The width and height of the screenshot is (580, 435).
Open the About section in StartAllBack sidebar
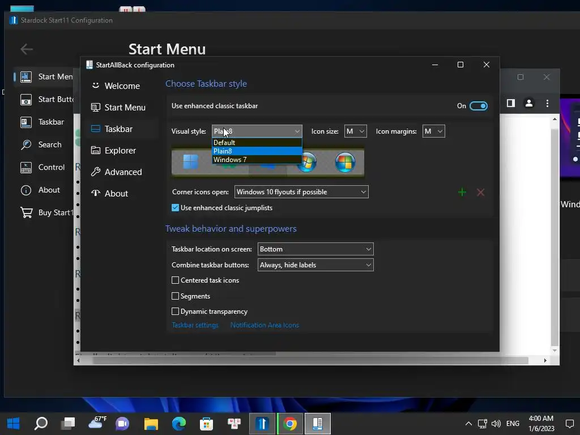[110, 194]
